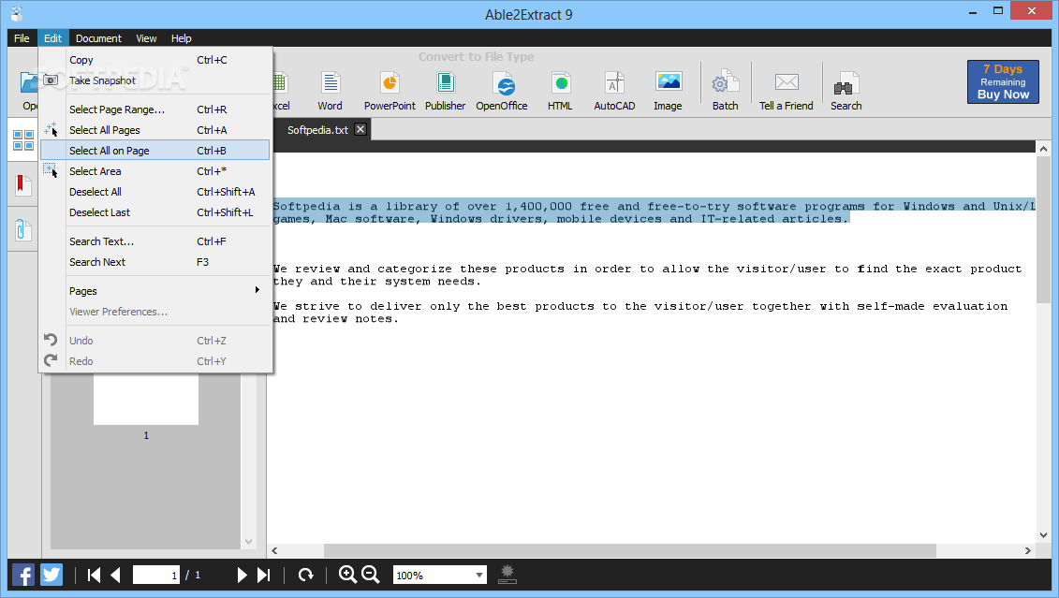
Task: Choose Search Text menu entry
Action: 155,241
